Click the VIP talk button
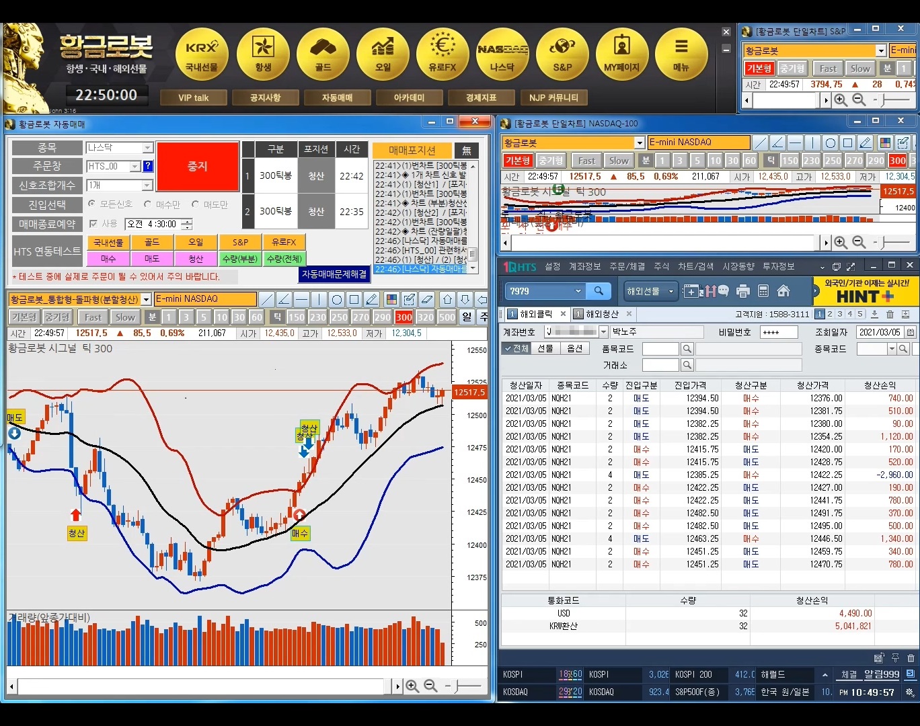This screenshot has height=726, width=920. click(193, 97)
